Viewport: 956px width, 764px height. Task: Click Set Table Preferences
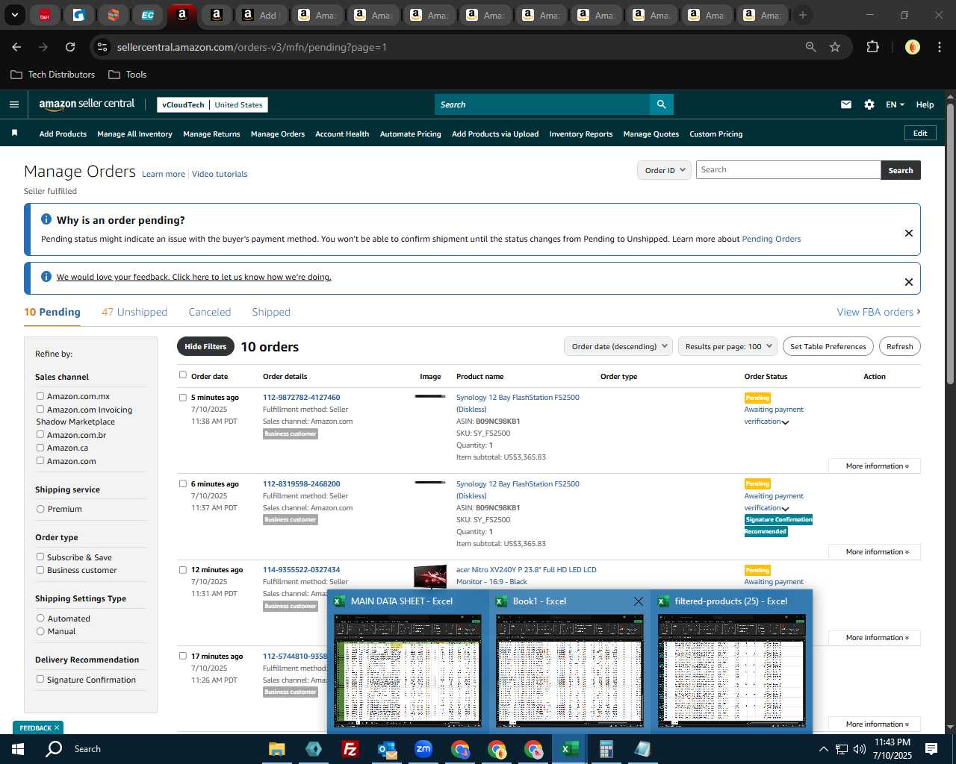(x=828, y=346)
